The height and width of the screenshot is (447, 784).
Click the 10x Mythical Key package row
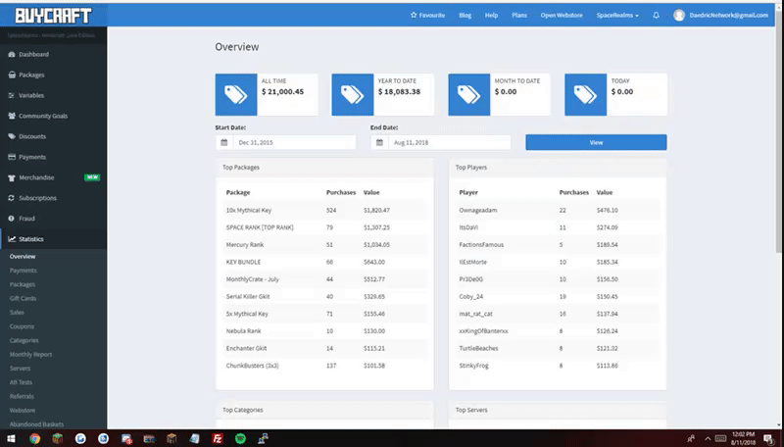pyautogui.click(x=324, y=210)
